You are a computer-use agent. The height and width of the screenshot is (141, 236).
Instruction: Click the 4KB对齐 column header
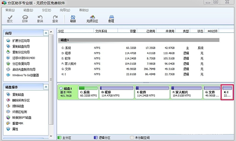212,31
